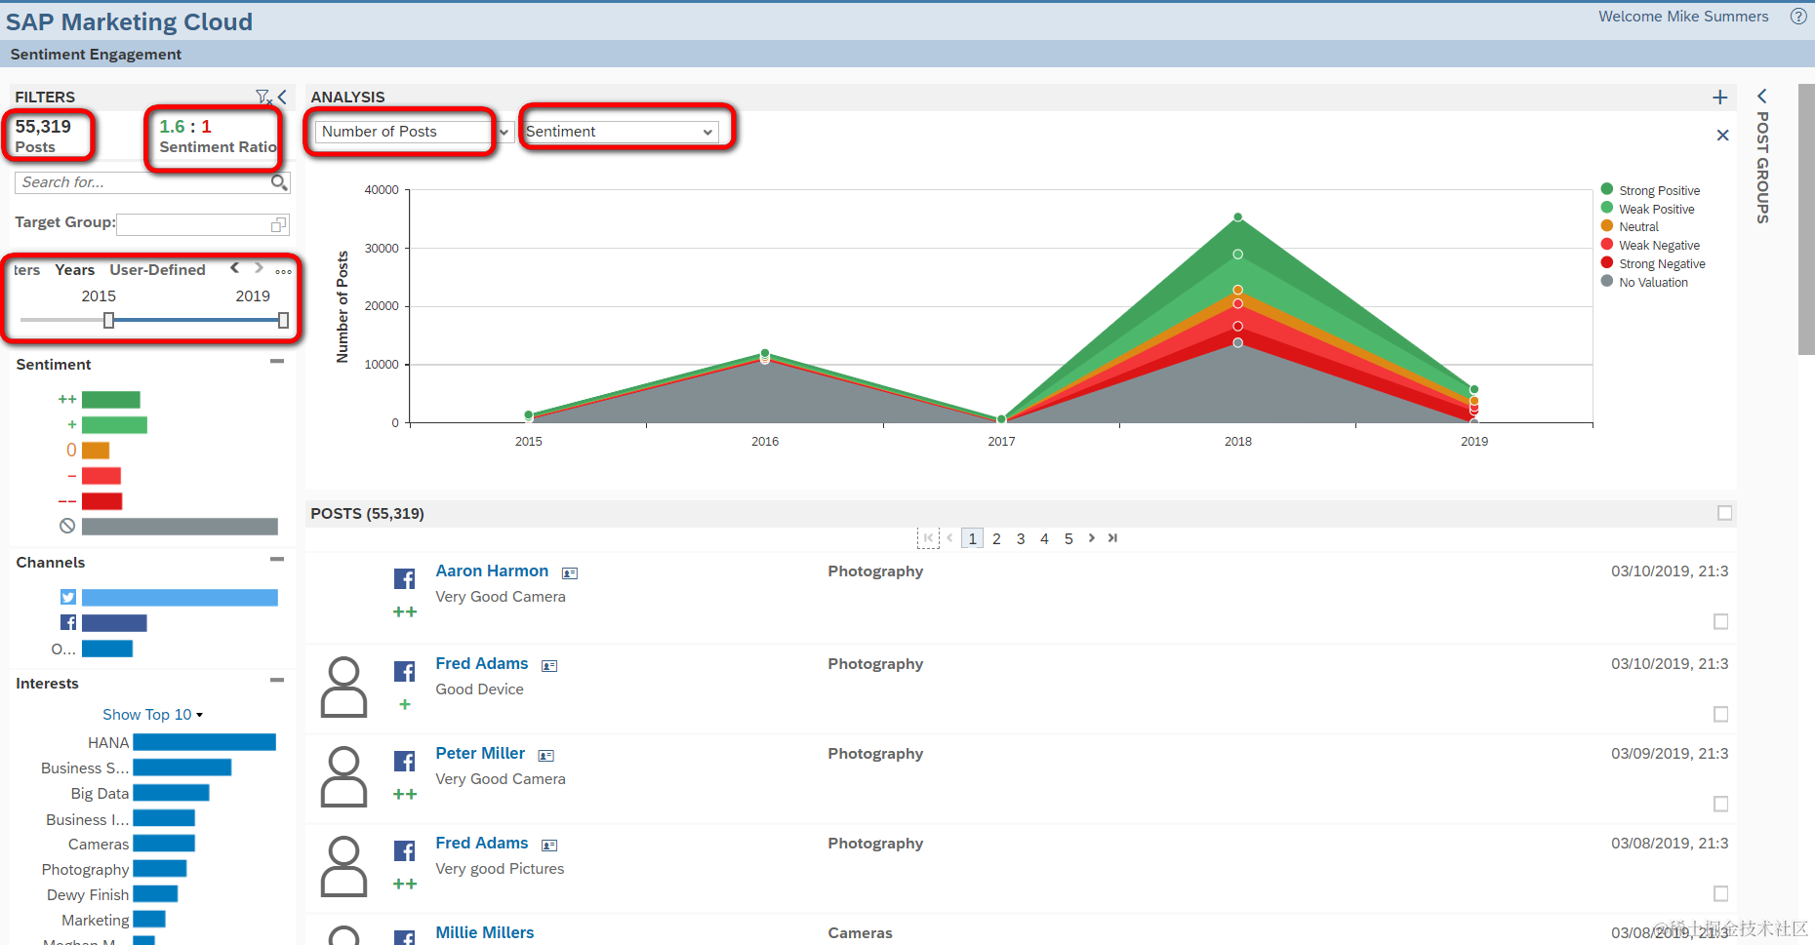
Task: Open Aaron Harmon profile link
Action: tap(492, 571)
